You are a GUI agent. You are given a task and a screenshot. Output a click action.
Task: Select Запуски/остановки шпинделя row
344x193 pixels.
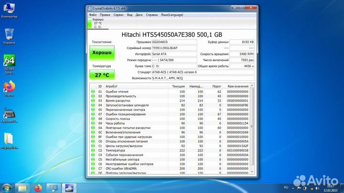point(170,105)
